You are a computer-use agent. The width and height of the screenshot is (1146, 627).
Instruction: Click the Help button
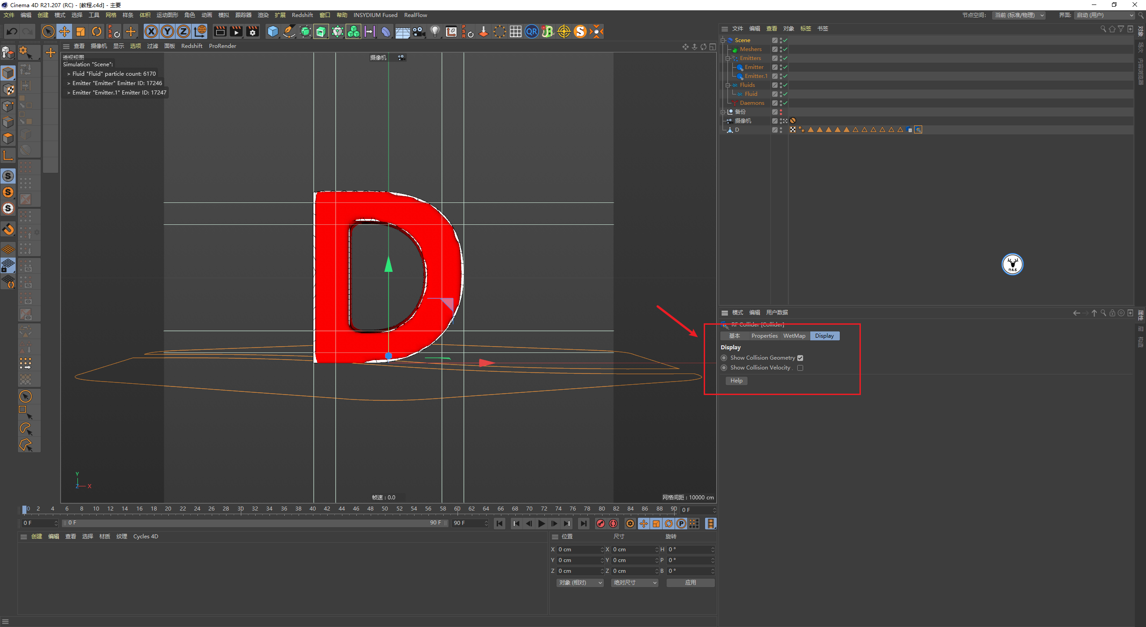(x=736, y=381)
